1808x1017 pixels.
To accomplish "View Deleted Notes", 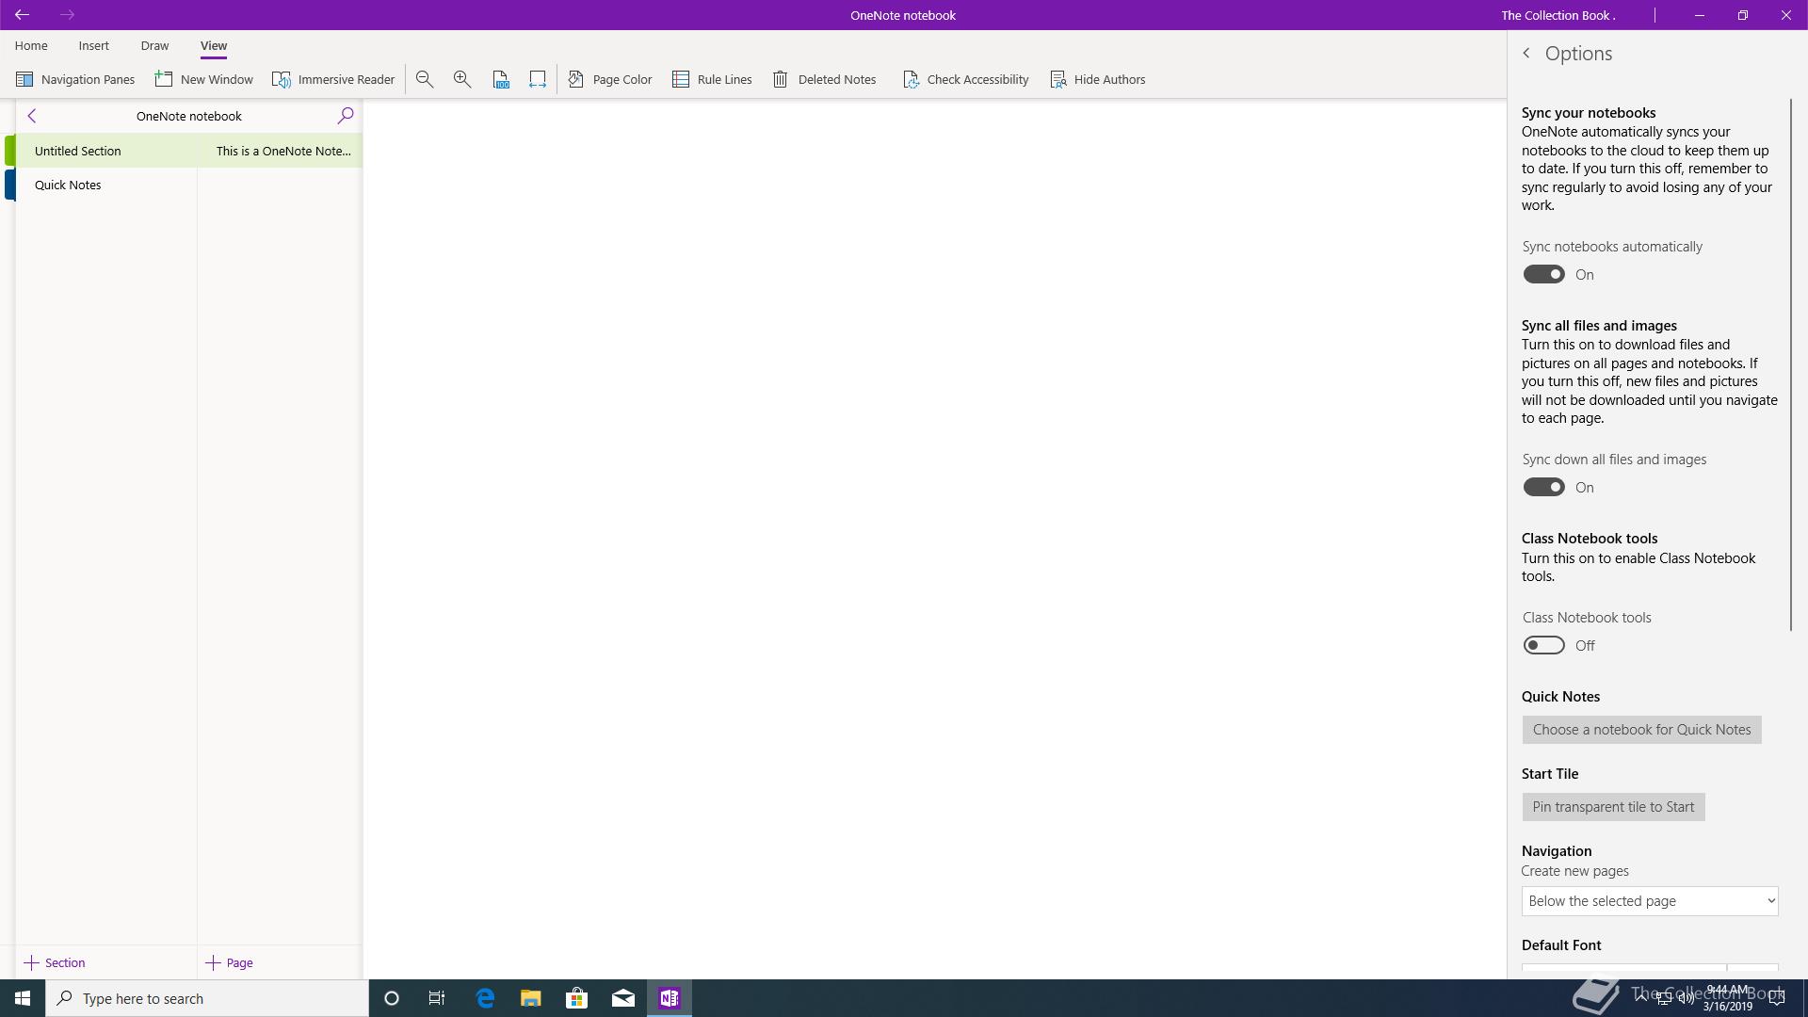I will click(x=824, y=79).
